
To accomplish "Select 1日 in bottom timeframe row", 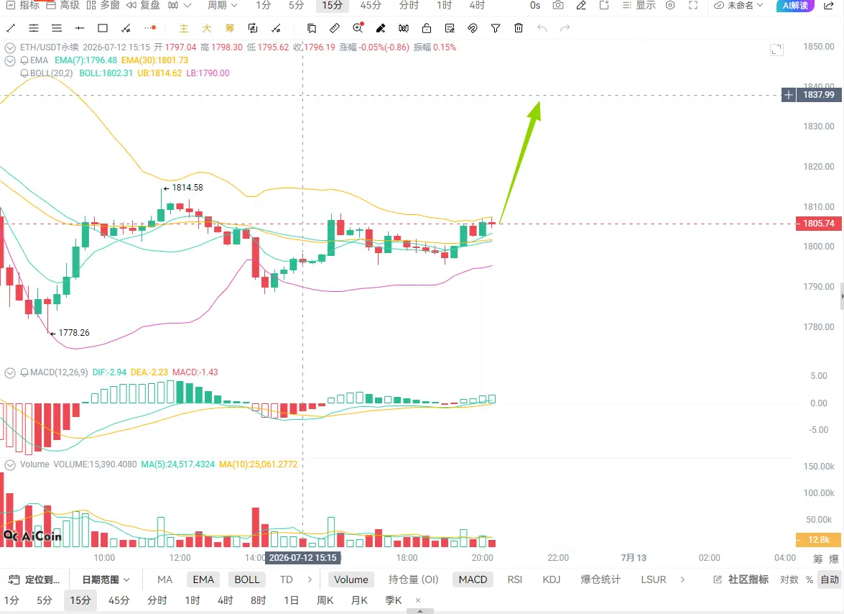I will (x=291, y=600).
